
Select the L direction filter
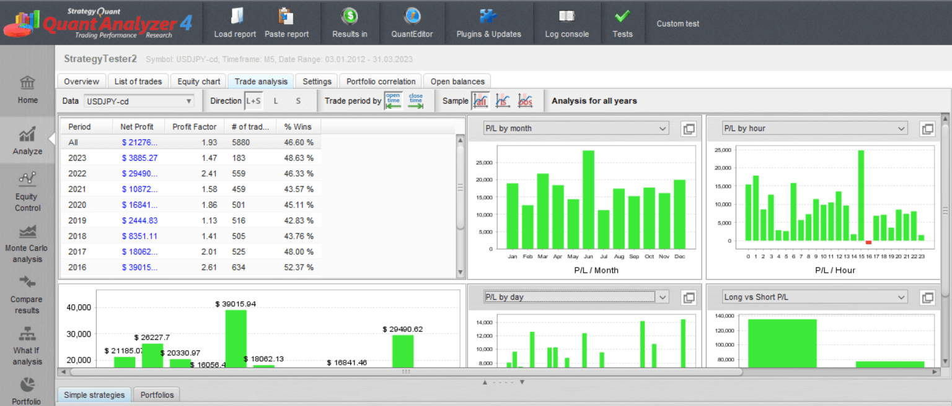click(275, 100)
